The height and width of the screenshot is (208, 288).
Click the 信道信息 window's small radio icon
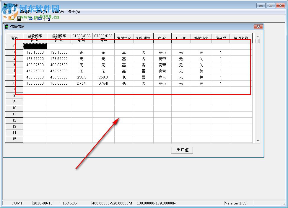[7, 27]
